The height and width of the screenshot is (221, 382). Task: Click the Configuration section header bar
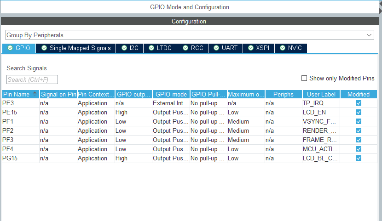point(190,21)
